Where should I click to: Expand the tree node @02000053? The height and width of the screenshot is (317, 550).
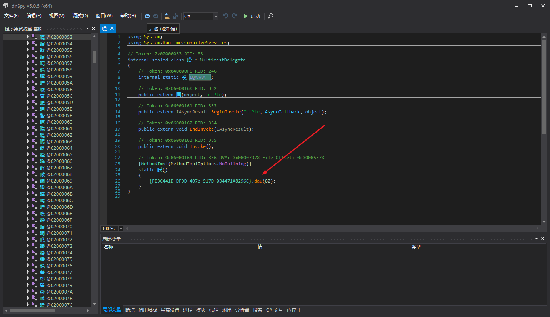(29, 37)
